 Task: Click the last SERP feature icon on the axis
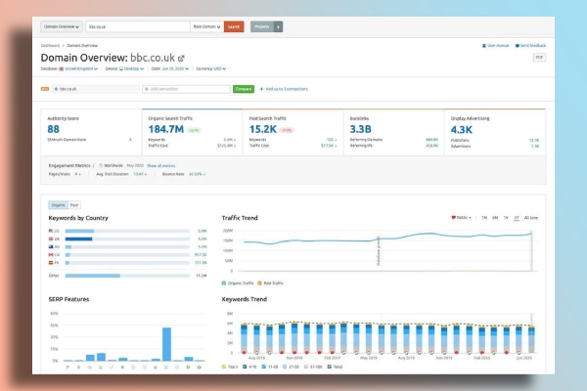200,368
